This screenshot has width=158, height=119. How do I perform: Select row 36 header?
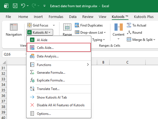3,96
